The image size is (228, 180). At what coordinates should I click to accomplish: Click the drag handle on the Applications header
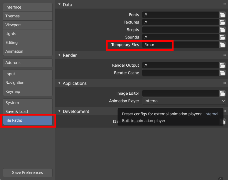(223, 83)
